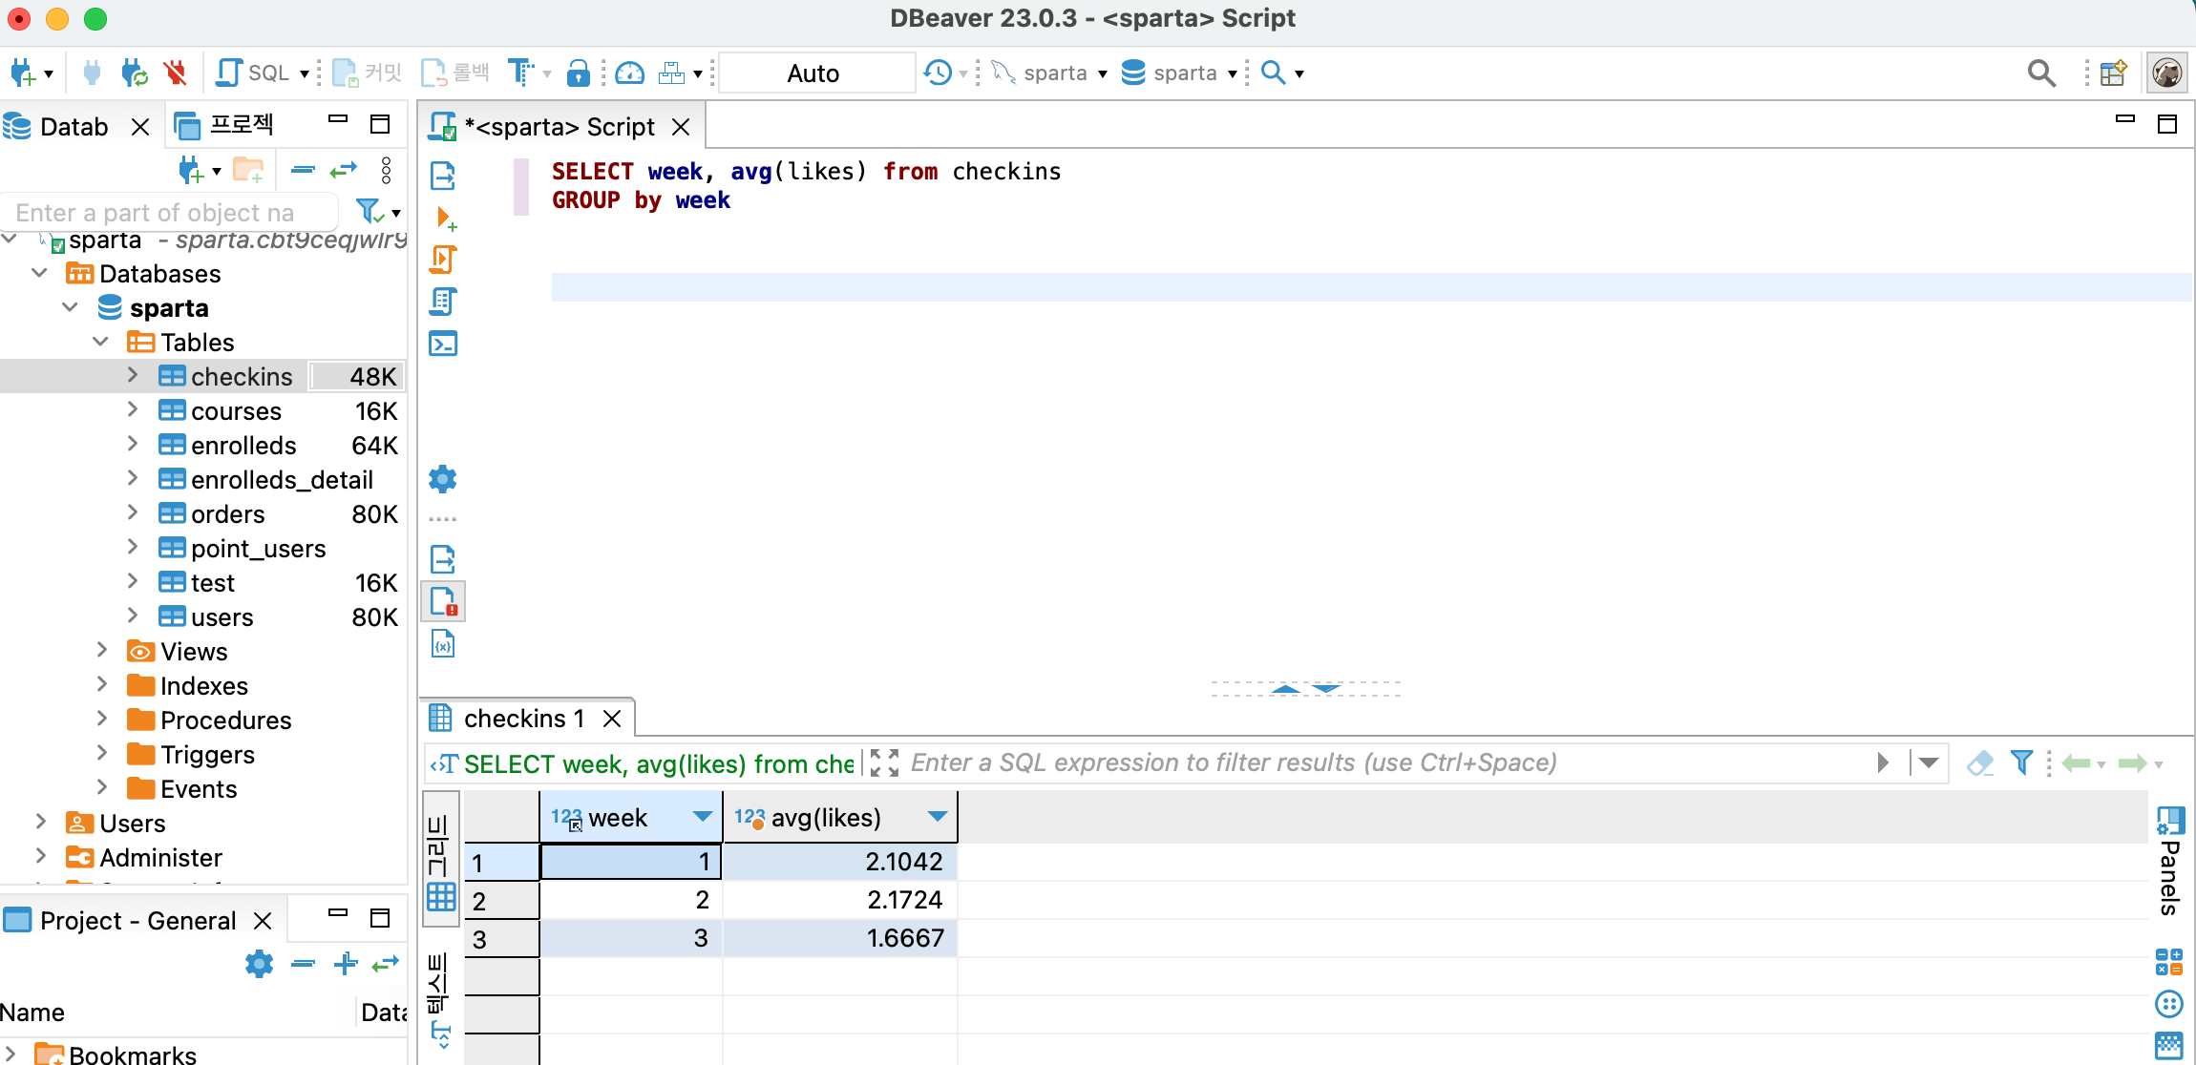
Task: Toggle link with editor arrows in navigator
Action: [x=343, y=171]
